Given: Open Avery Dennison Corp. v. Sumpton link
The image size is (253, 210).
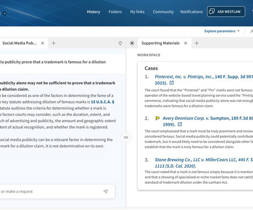Looking at the screenshot, I should (x=208, y=121).
